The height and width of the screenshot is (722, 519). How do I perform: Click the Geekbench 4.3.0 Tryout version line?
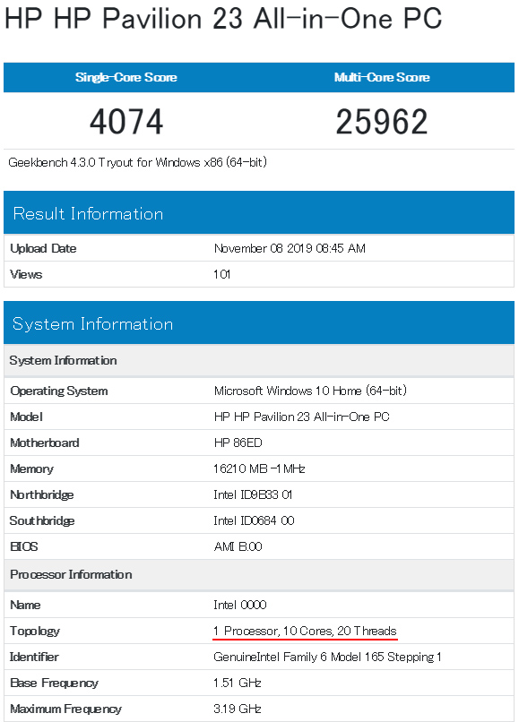138,162
